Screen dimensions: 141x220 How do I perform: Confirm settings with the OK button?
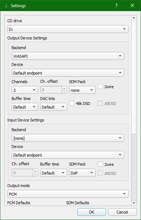(x=92, y=212)
